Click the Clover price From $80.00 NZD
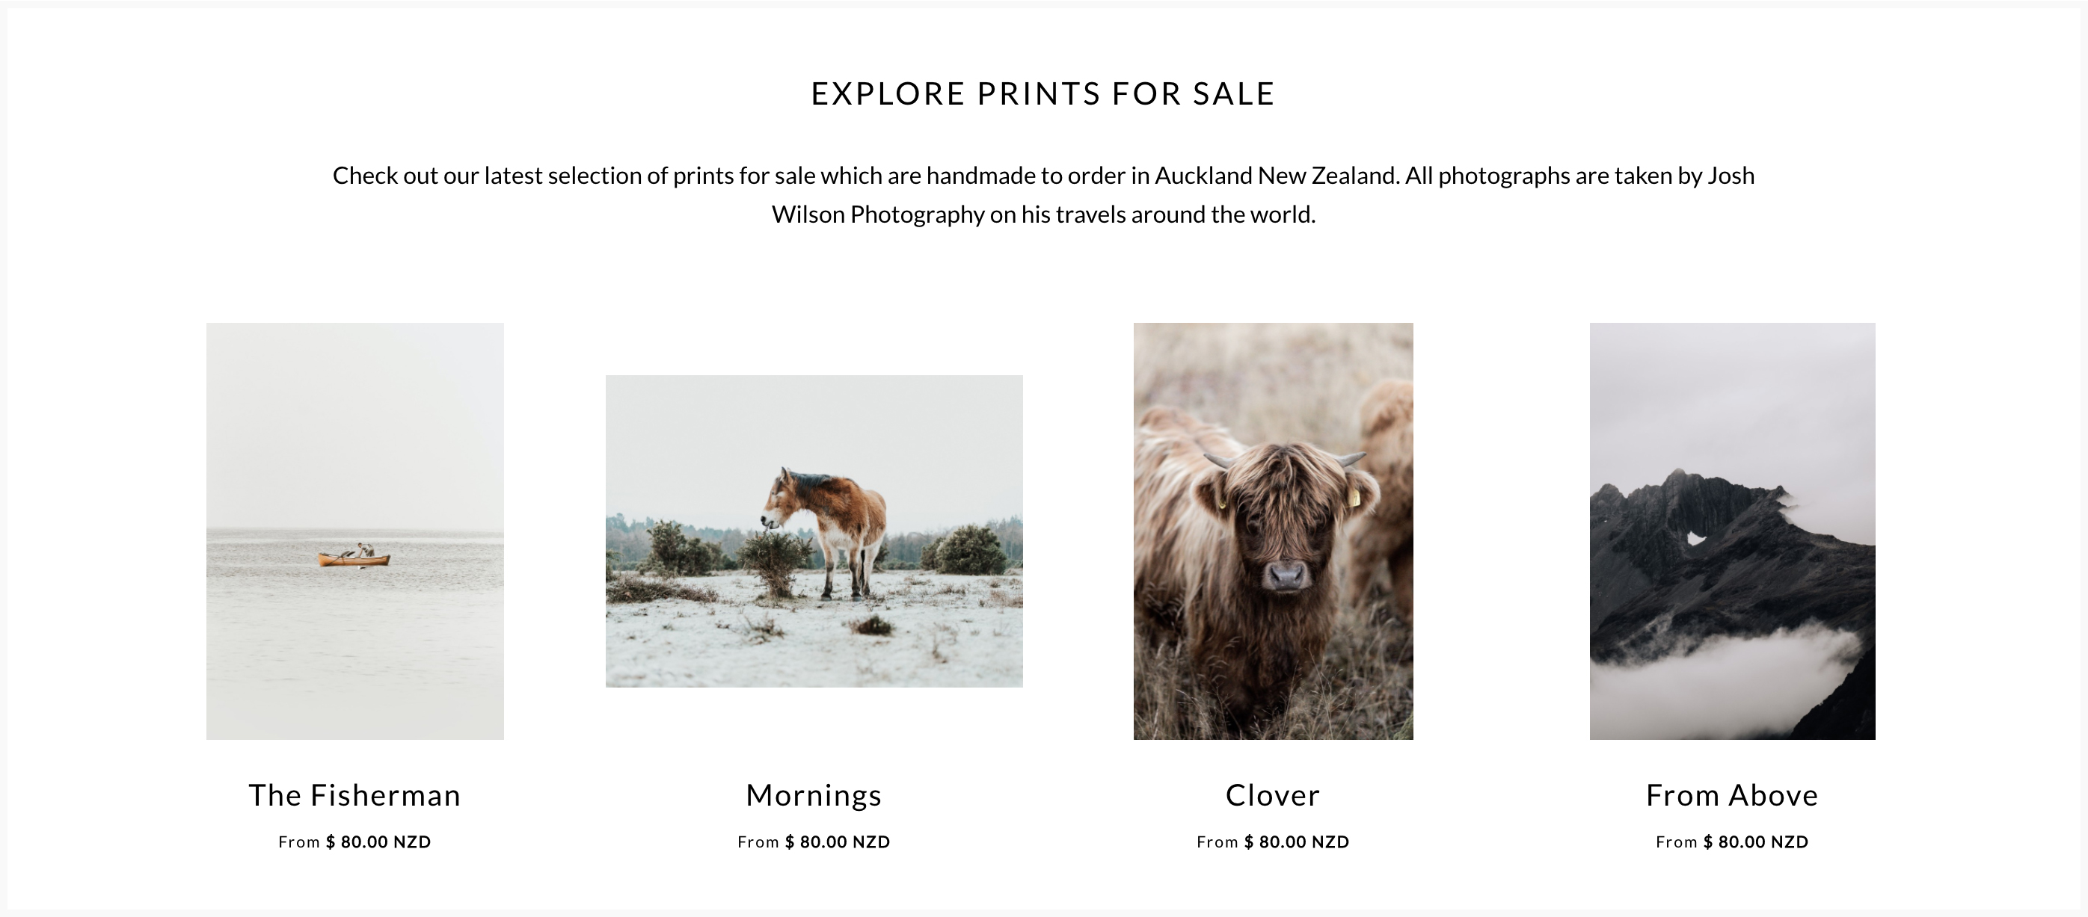The image size is (2088, 917). point(1274,842)
